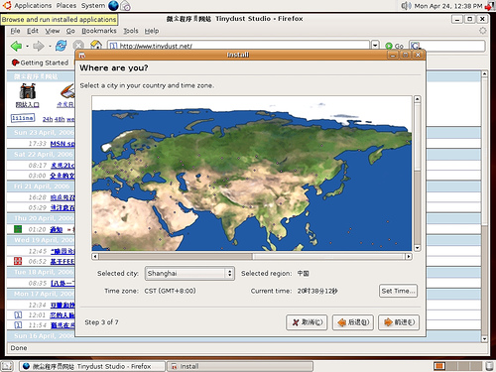The width and height of the screenshot is (496, 372).
Task: Click the map's vertical scrollbar down arrow
Action: pyautogui.click(x=417, y=248)
